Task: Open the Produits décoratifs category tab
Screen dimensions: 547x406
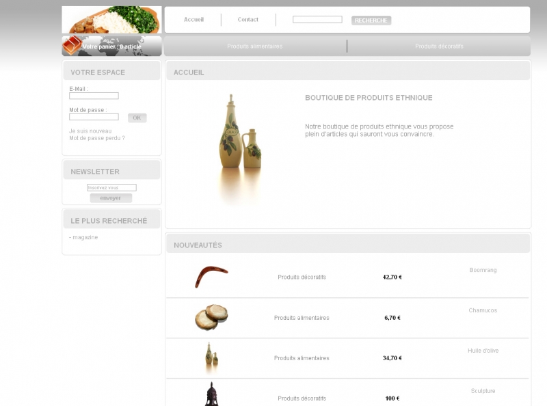Action: point(439,46)
